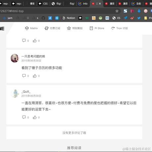This screenshot has height=152, width=152.
Task: Open the _Quill_ user profile link
Action: pos(26,92)
